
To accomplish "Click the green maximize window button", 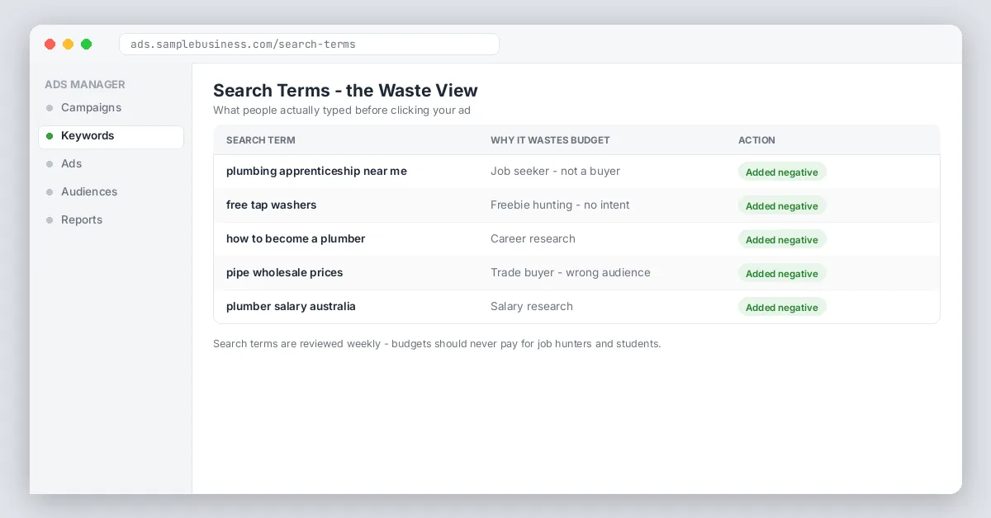I will click(x=86, y=44).
